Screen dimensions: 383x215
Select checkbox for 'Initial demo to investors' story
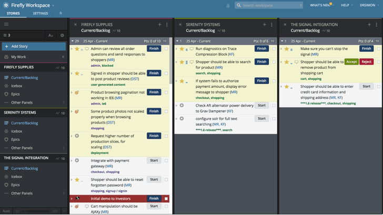point(166,199)
